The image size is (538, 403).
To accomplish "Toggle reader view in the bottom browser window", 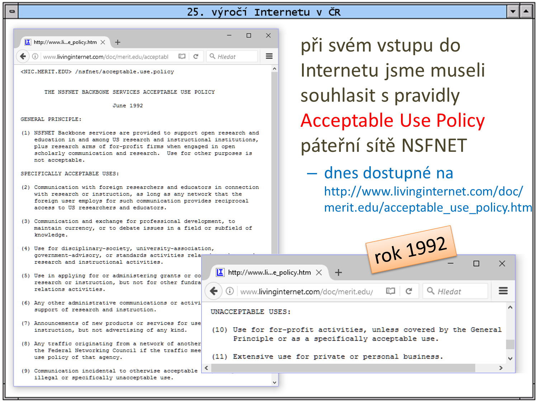I will click(x=391, y=291).
